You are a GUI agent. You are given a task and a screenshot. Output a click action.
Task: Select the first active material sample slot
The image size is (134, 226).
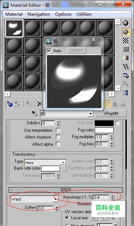[x=14, y=28]
